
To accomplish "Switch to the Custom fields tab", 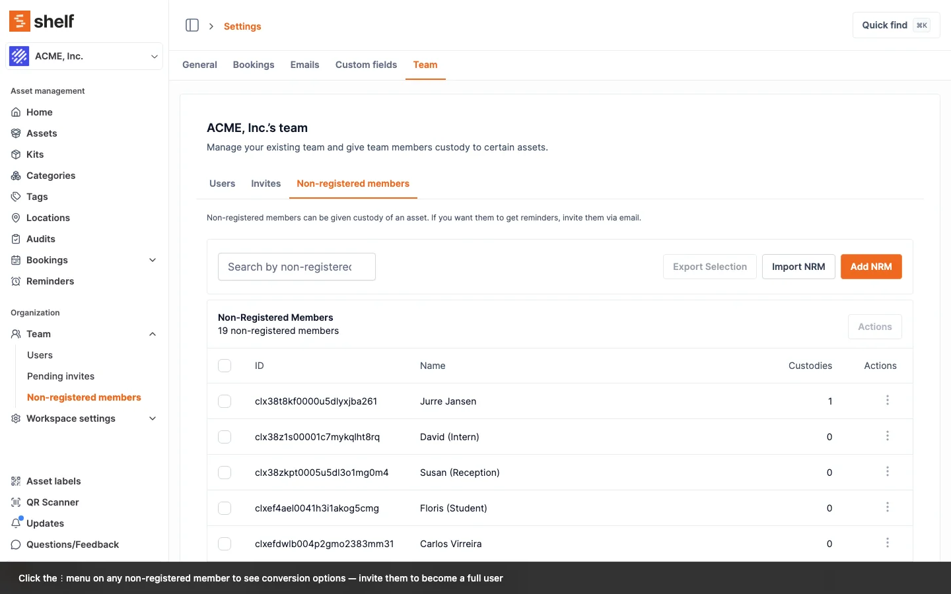I will point(366,65).
